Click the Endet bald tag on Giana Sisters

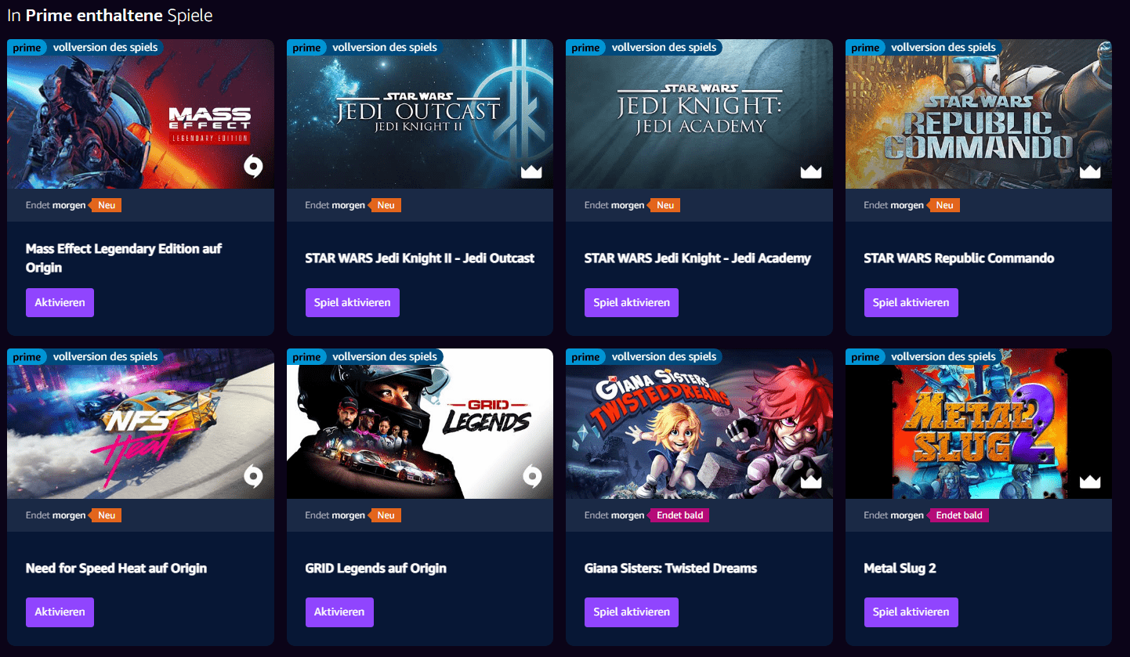(679, 515)
